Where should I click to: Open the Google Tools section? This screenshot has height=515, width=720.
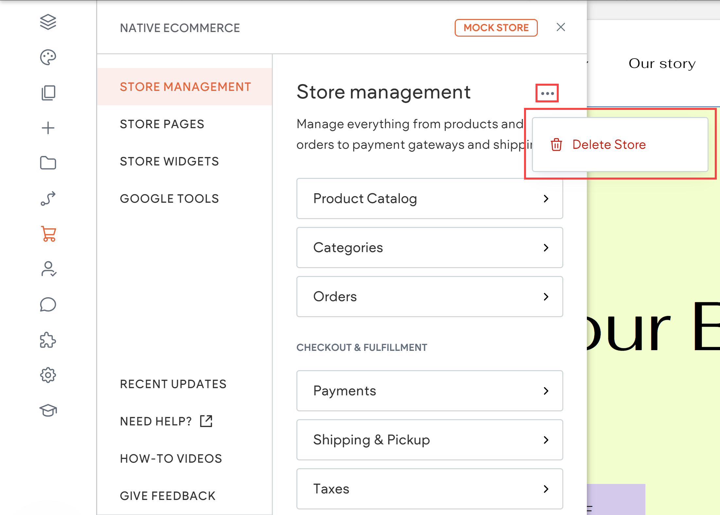click(x=169, y=198)
